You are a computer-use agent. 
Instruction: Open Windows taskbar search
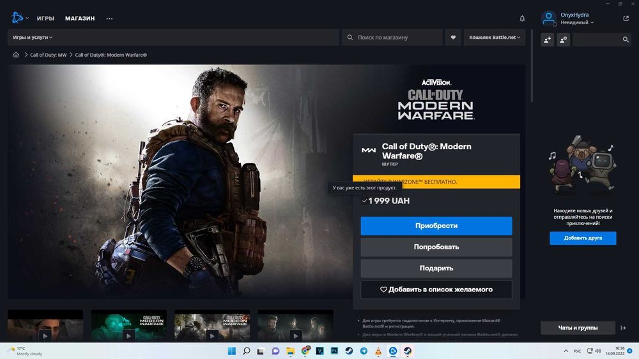coord(246,351)
